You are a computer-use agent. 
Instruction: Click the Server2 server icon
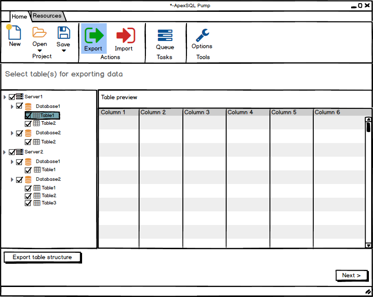click(20, 152)
